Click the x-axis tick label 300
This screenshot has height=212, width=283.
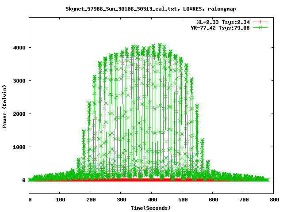pyautogui.click(x=122, y=200)
